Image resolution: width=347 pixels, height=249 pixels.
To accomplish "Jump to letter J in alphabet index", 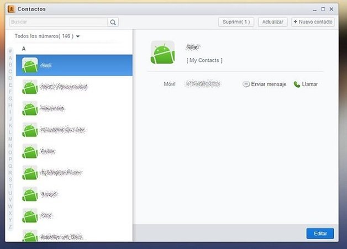I will click(10, 119).
